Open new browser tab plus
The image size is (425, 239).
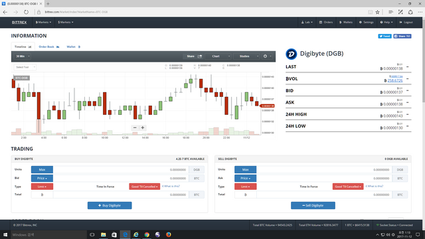[48, 3]
